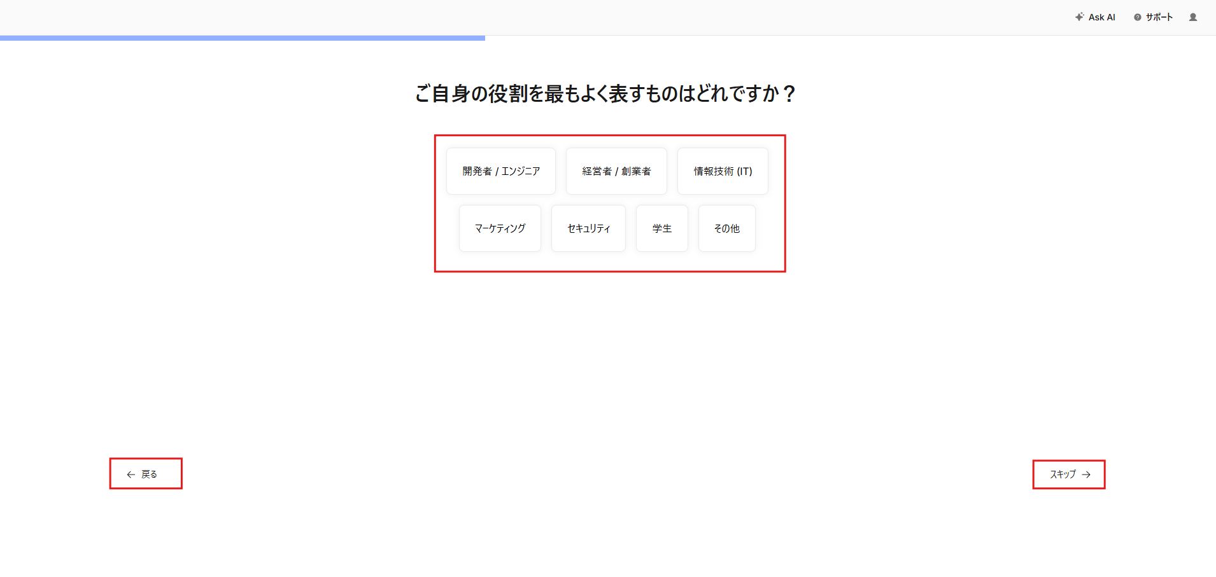Open the Ask AI assistant label
Viewport: 1216px width, 577px height.
coord(1101,17)
